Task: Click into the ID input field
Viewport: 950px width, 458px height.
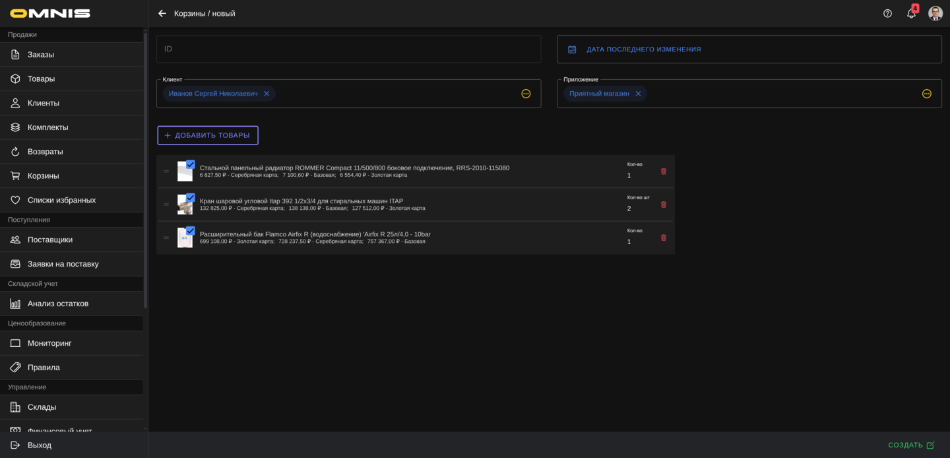Action: [x=348, y=49]
